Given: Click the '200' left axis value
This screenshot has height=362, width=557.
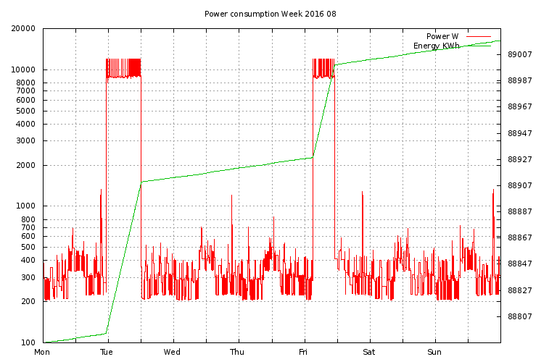Looking at the screenshot, I should 28,301.
